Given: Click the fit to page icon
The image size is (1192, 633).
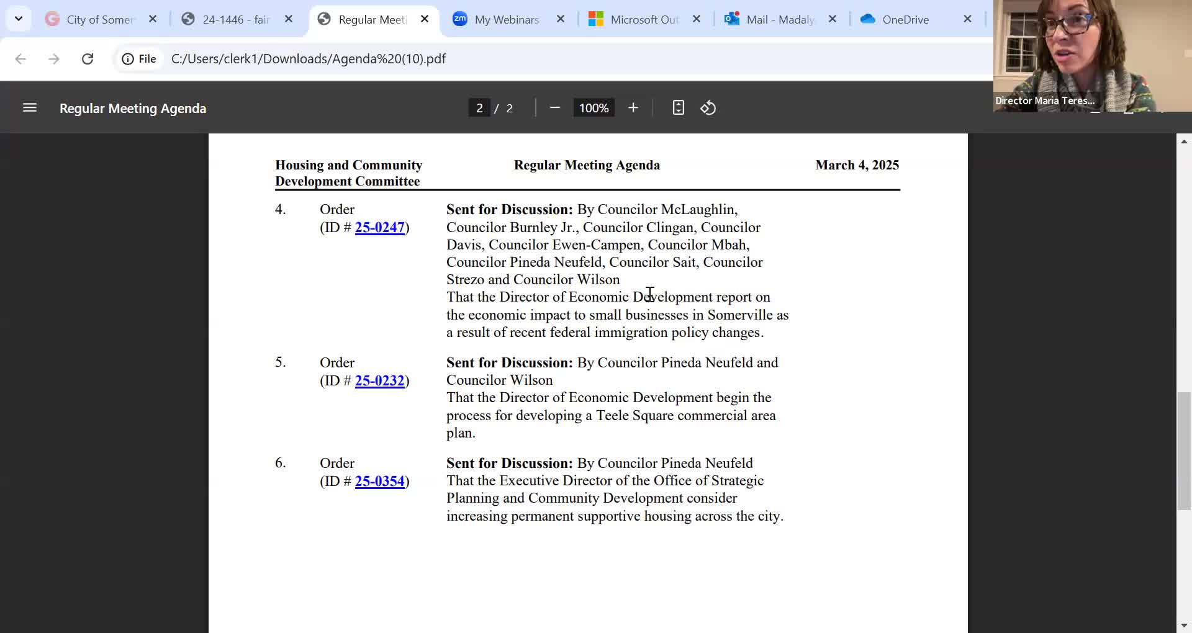Looking at the screenshot, I should (x=678, y=108).
